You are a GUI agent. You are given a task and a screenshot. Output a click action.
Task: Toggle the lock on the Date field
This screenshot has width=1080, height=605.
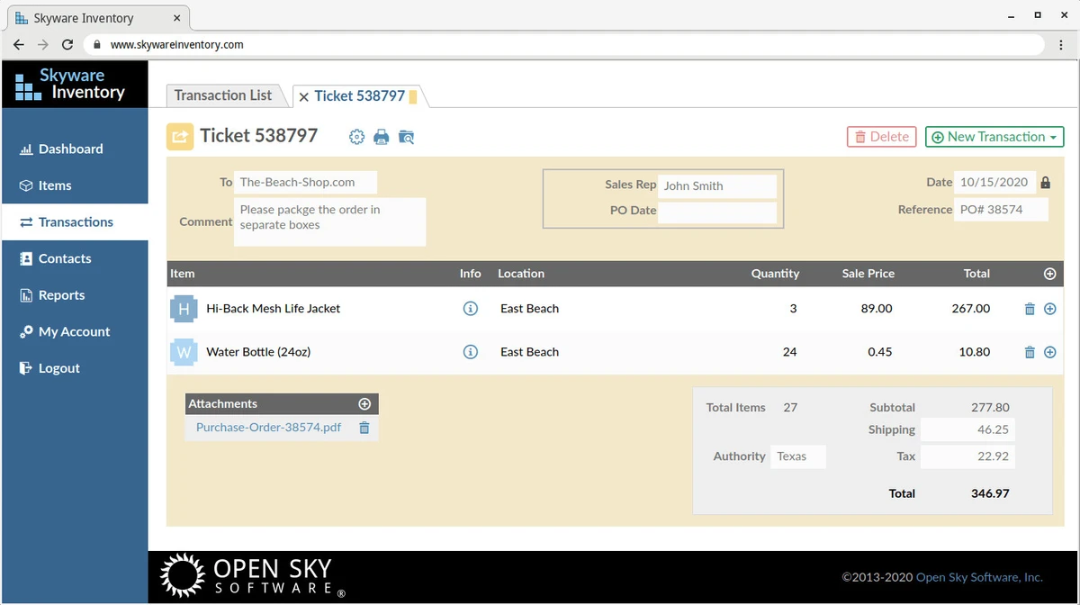[1045, 181]
